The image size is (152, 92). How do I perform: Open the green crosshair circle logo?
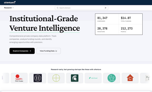(x=56, y=78)
